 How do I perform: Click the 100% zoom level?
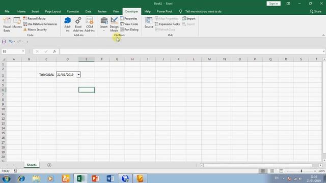(x=321, y=171)
